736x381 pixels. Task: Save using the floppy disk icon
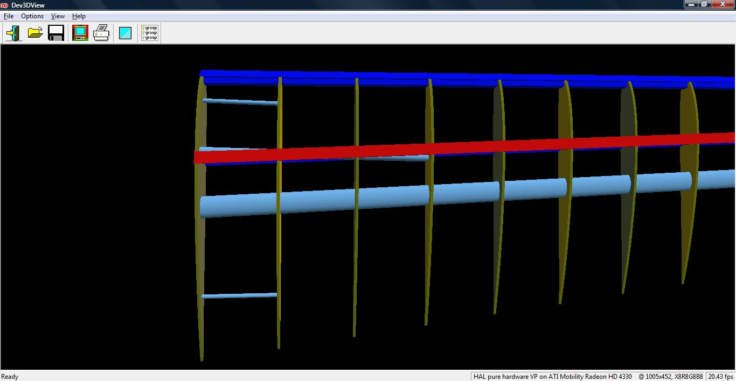click(x=56, y=33)
